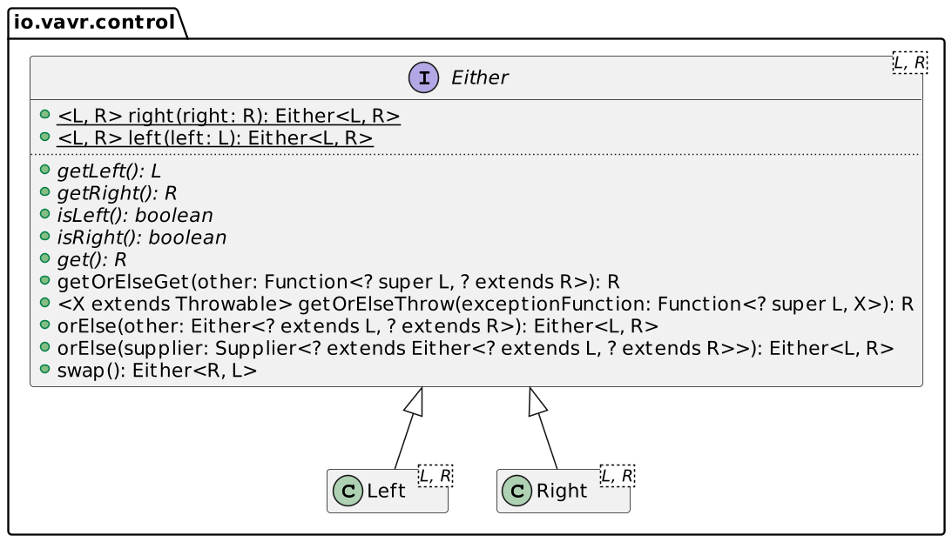Click the green dot beside isRight(): boolean
Viewport: 952px width, 542px height.
(x=44, y=237)
